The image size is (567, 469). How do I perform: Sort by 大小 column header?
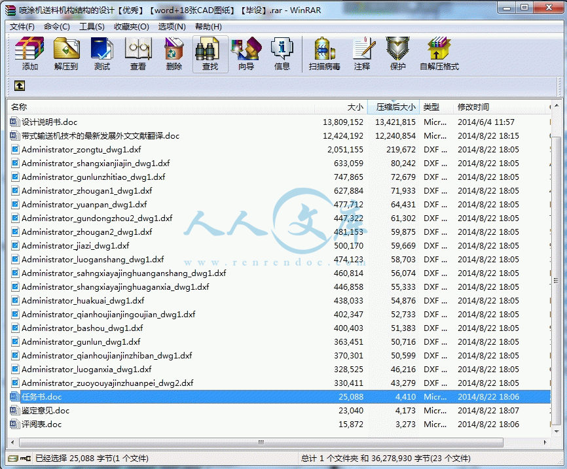click(340, 107)
